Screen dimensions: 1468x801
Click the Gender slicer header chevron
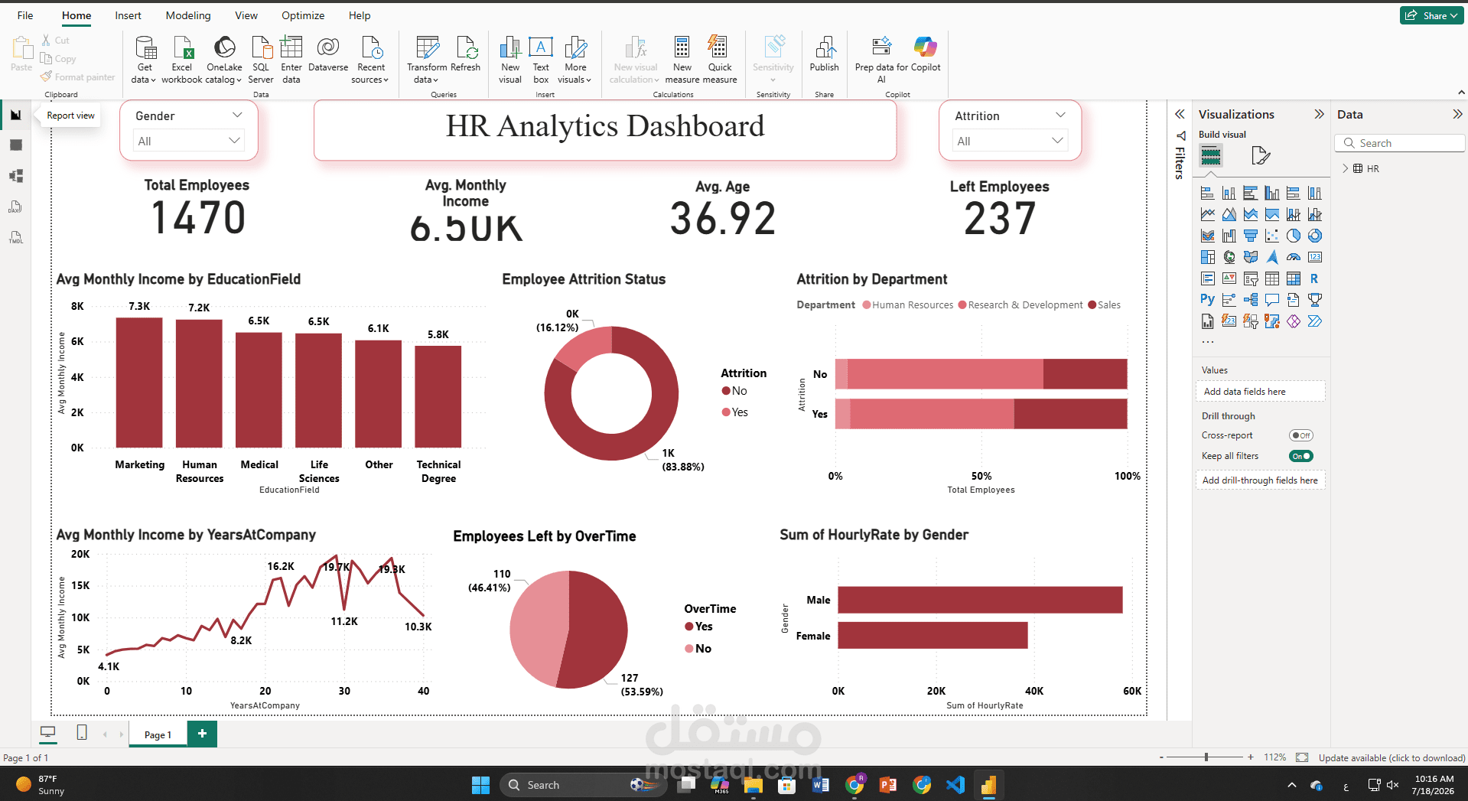237,116
